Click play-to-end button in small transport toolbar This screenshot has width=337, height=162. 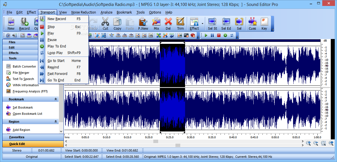click(x=225, y=35)
